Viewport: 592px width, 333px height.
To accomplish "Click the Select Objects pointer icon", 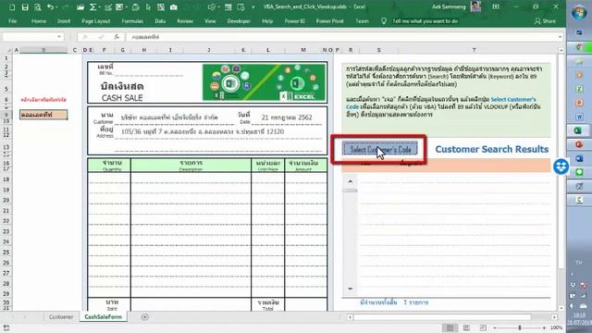I will pyautogui.click(x=148, y=6).
